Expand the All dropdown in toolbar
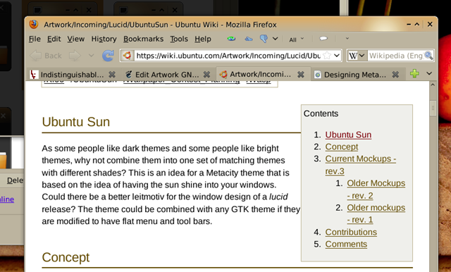This screenshot has width=451, height=272. point(296,39)
